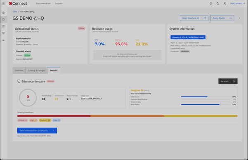Open Query Studio
The width and height of the screenshot is (248, 160).
tap(222, 18)
